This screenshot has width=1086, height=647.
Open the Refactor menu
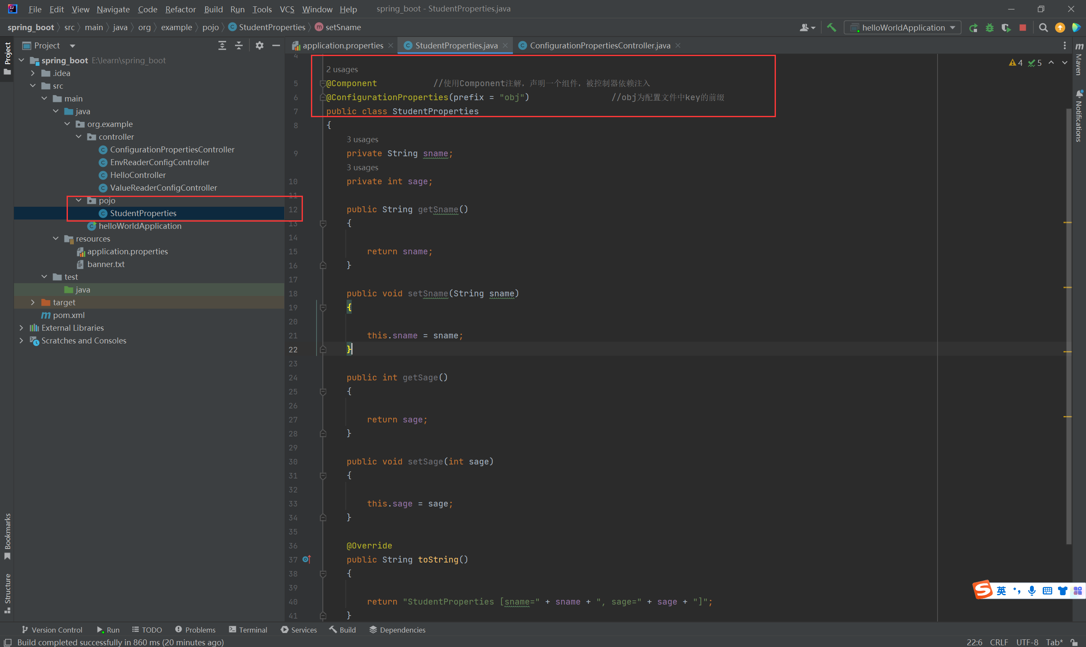[x=180, y=9]
